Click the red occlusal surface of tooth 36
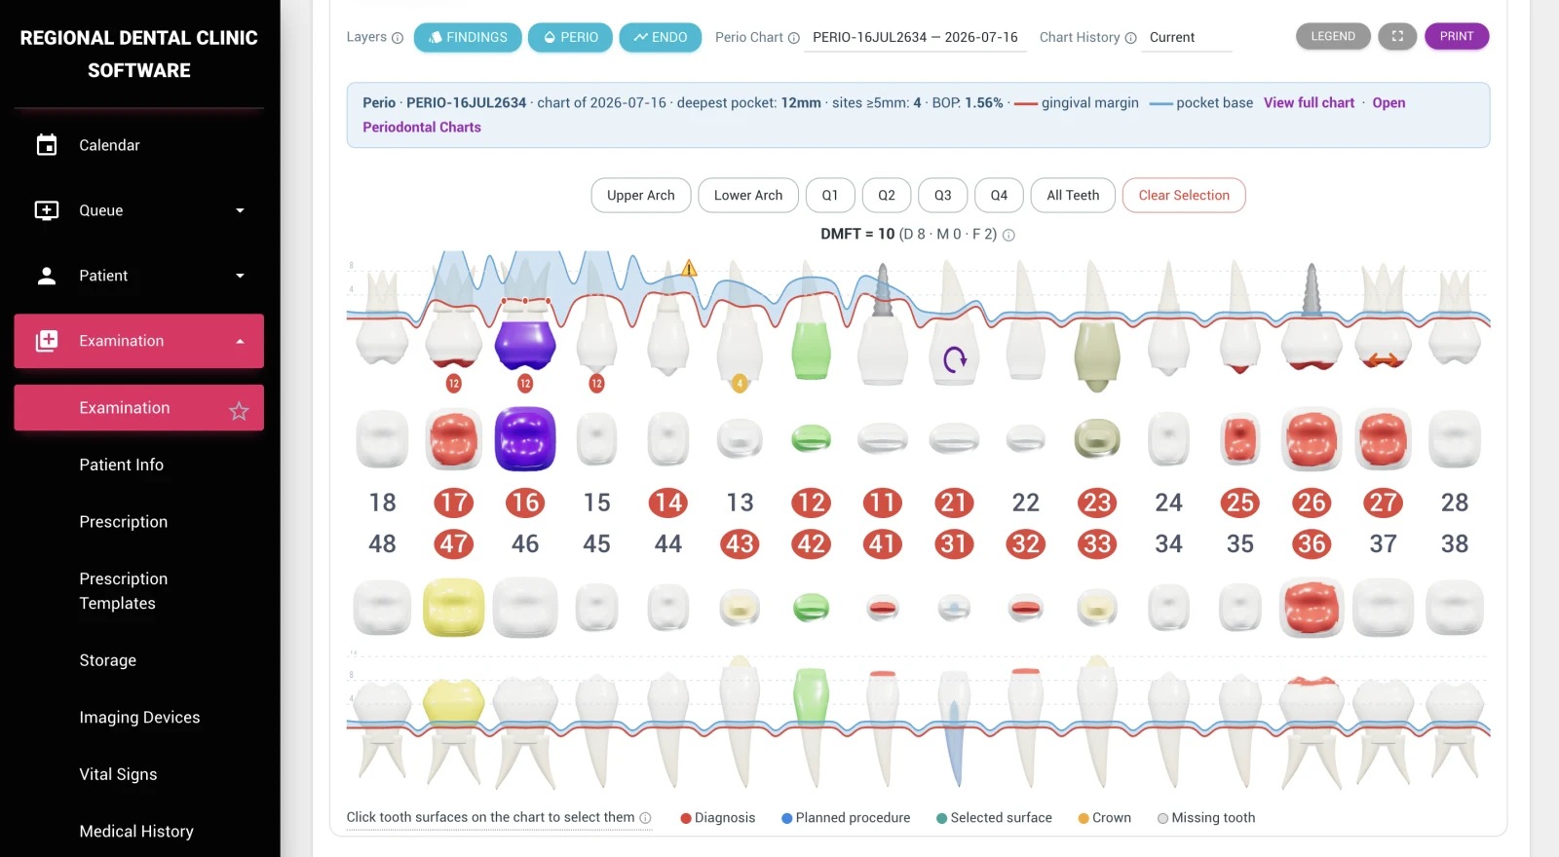The width and height of the screenshot is (1559, 857). pos(1312,608)
